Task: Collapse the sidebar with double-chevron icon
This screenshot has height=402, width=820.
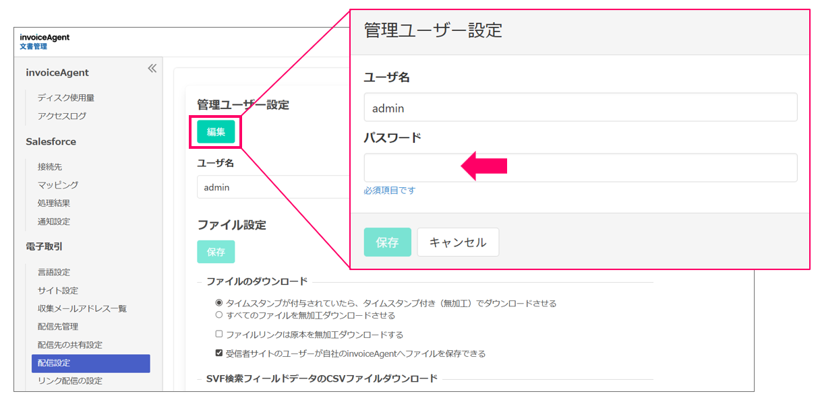Action: click(x=152, y=68)
